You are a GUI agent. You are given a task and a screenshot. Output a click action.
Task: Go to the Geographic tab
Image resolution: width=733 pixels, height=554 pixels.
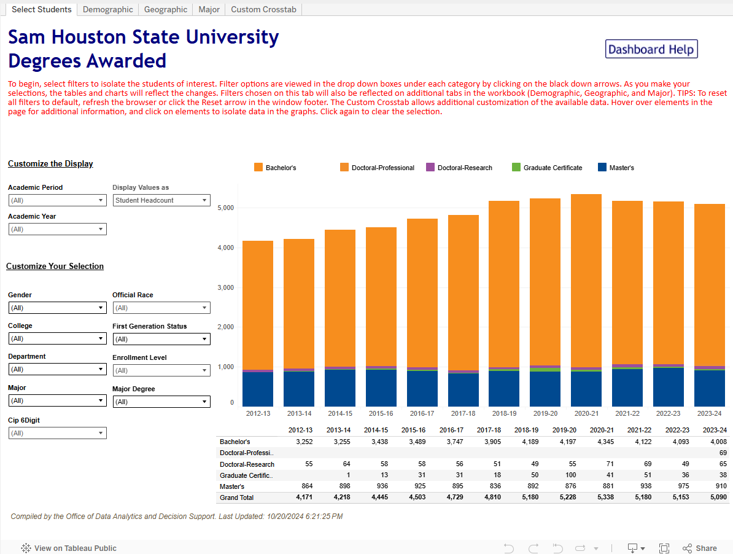coord(166,9)
